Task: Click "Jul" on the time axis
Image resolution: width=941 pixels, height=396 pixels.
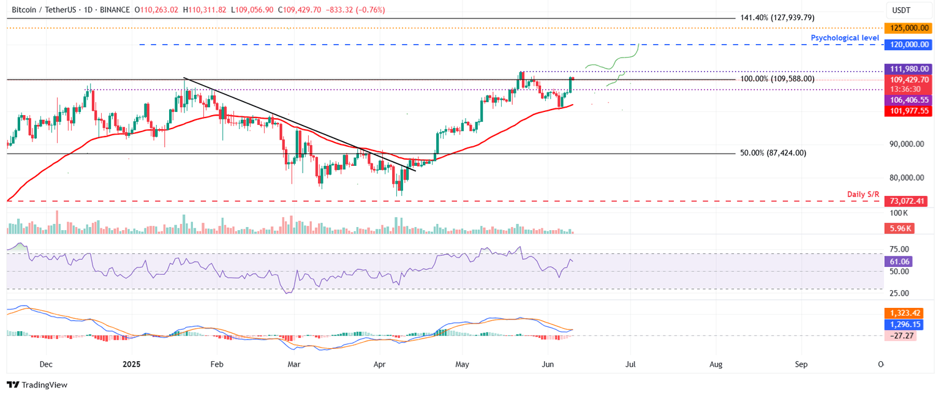Action: coord(630,364)
